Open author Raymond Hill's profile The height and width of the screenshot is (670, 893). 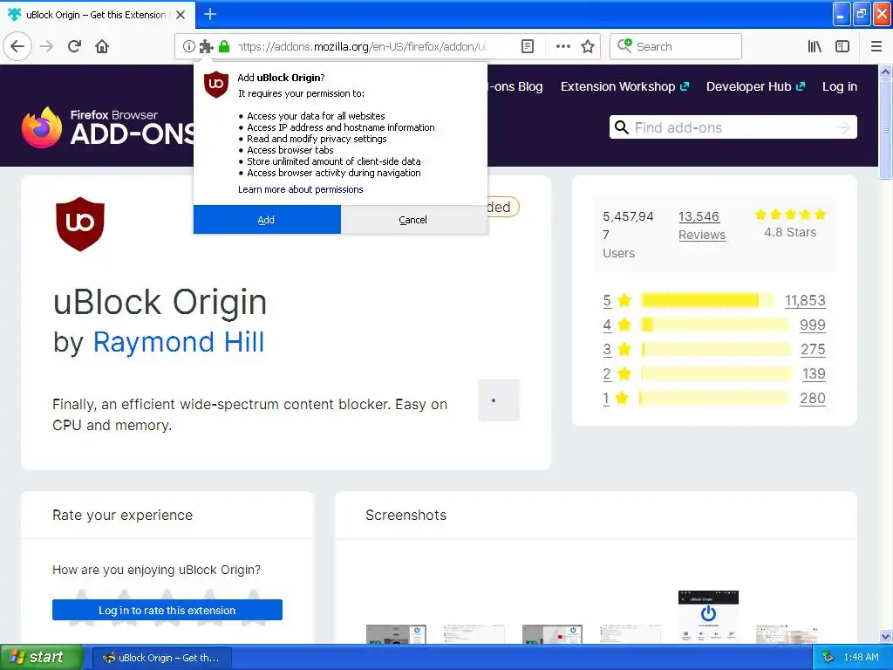pos(178,342)
